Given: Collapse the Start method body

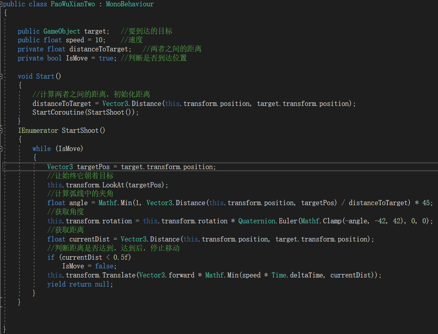Looking at the screenshot, I should (2, 76).
